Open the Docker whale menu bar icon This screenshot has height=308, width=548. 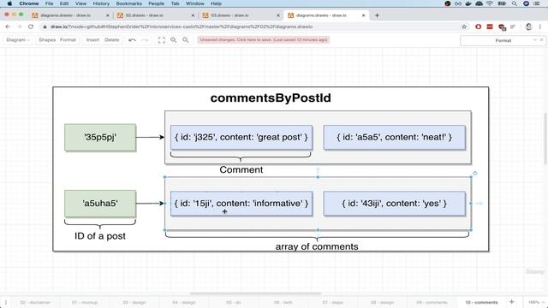(x=468, y=3)
